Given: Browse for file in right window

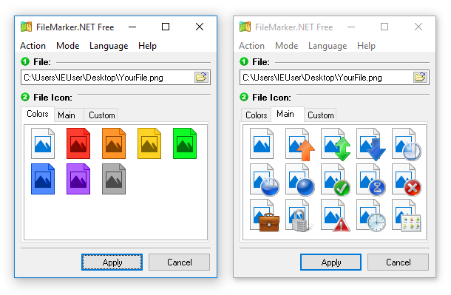Looking at the screenshot, I should 420,77.
